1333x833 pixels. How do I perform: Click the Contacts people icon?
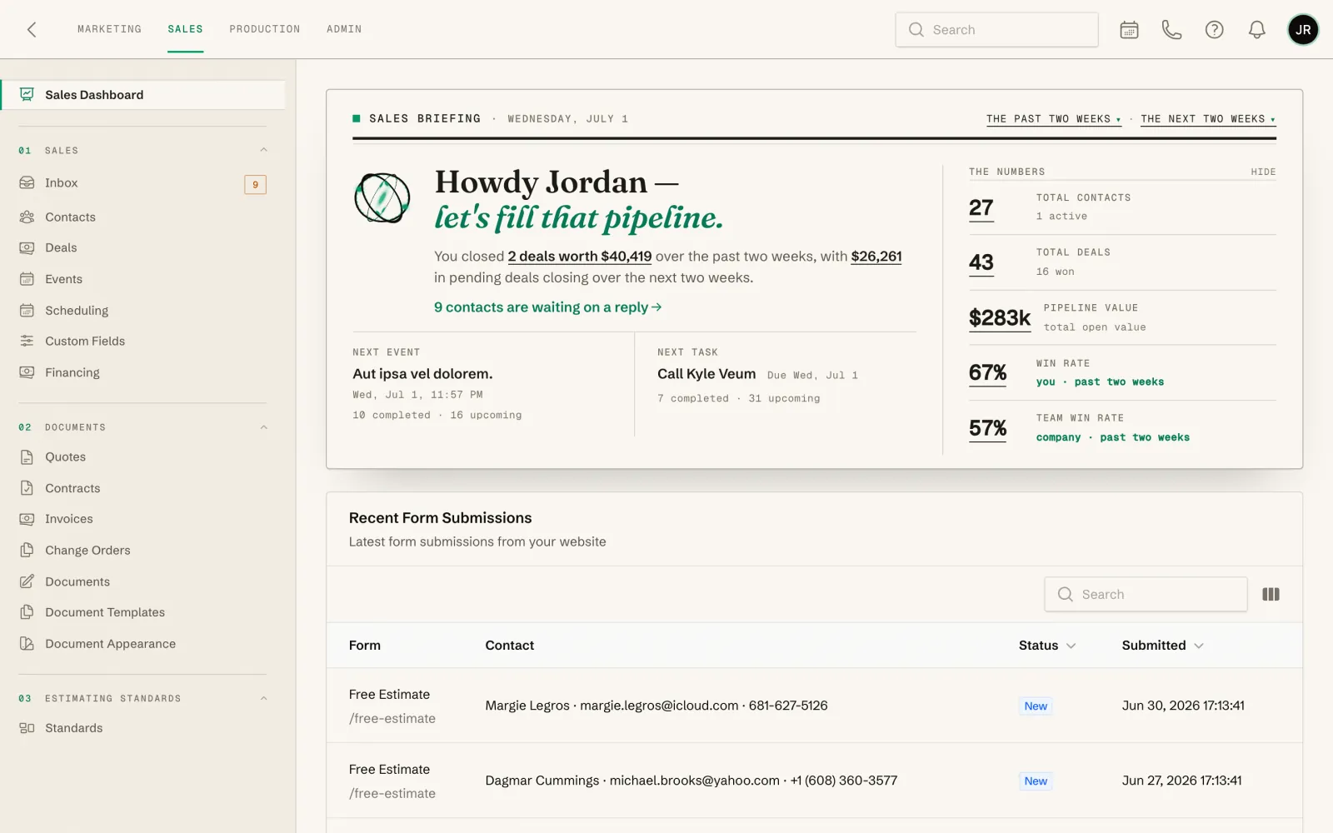pyautogui.click(x=27, y=217)
